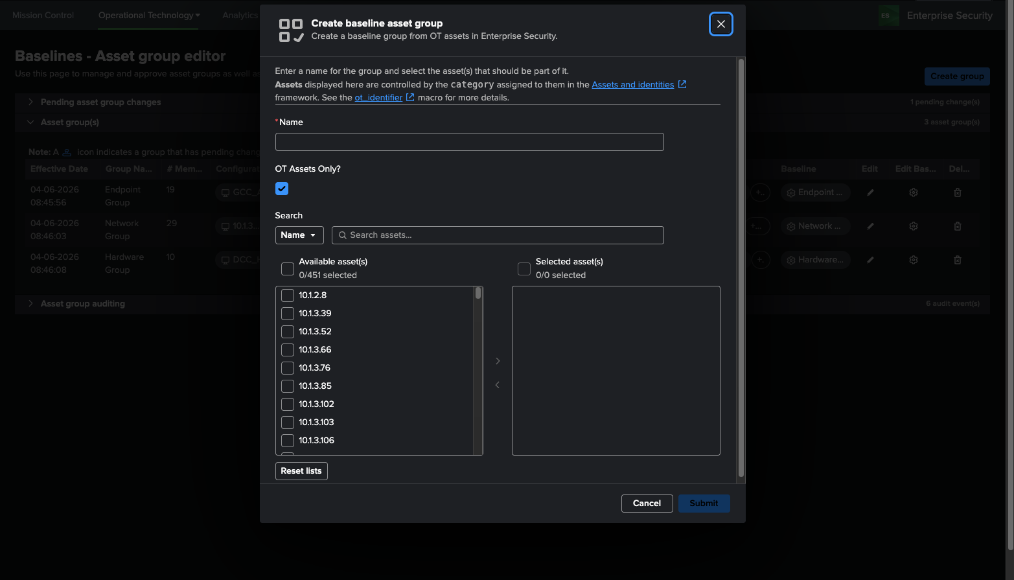The width and height of the screenshot is (1014, 580).
Task: Expand the Pending asset group changes section
Action: [30, 102]
